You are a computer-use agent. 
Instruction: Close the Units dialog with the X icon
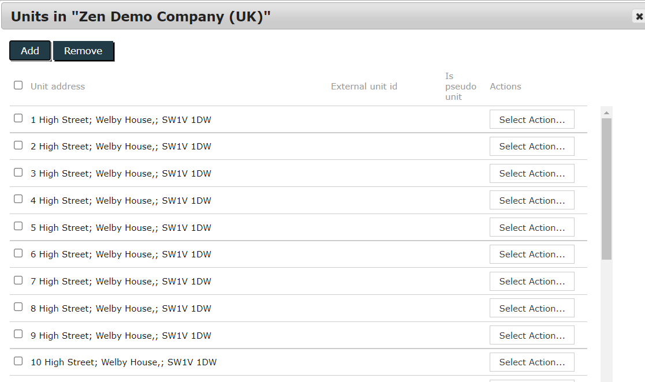tap(639, 17)
